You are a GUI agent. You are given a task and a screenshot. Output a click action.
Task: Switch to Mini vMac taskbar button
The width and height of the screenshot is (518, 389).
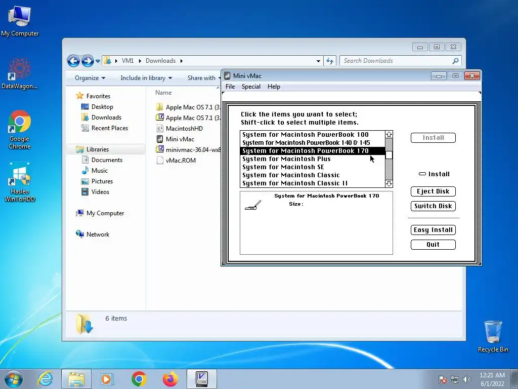click(x=201, y=379)
